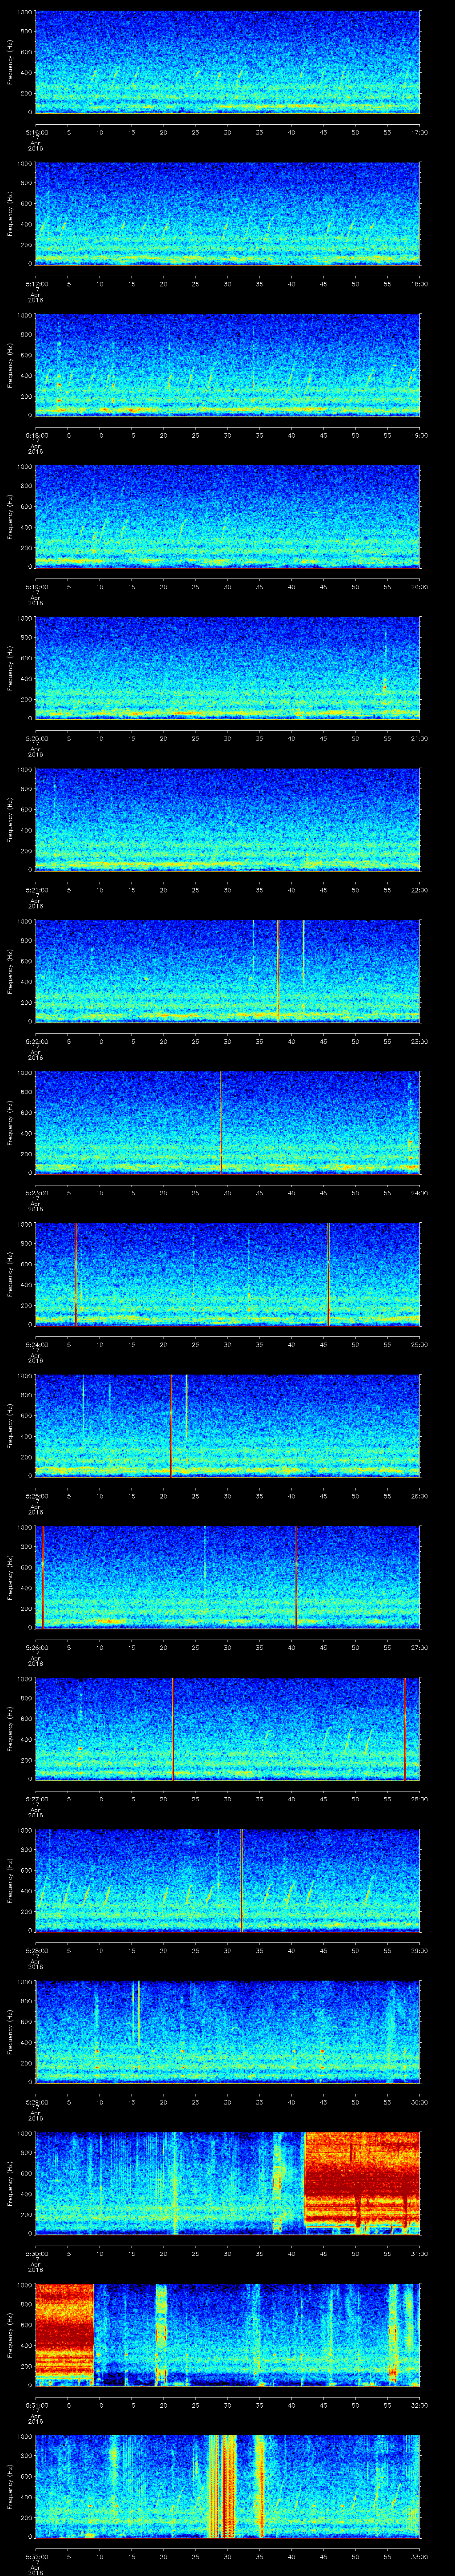The height and width of the screenshot is (2576, 455).
Task: Click the spectrogram panel starting at 5:21:00
Action: click(x=228, y=820)
